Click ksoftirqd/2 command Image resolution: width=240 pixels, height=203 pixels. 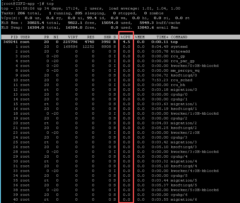[x=184, y=128]
